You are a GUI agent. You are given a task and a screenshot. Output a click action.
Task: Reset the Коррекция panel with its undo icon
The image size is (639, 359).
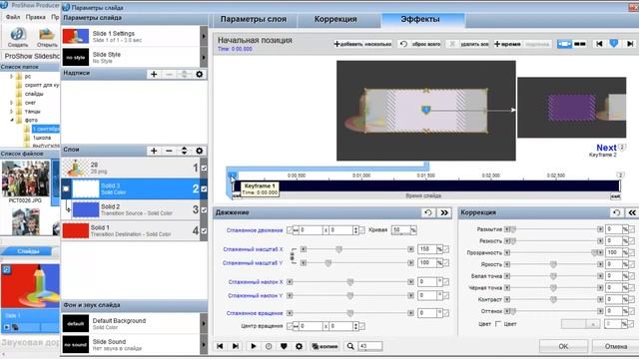(x=617, y=212)
